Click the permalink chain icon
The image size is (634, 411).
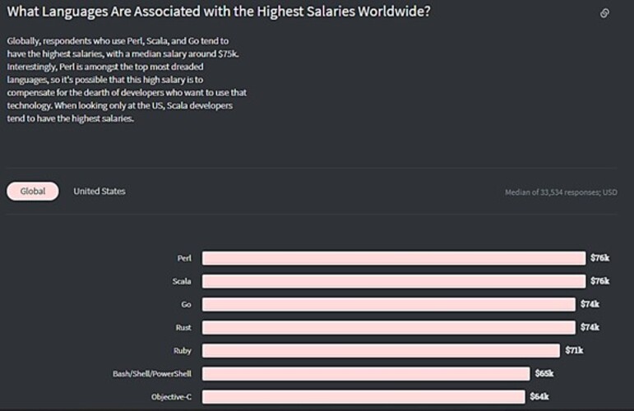(x=604, y=13)
